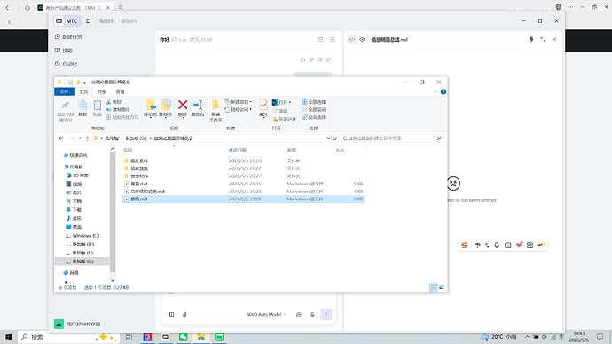Viewport: 612px width, 344px height.
Task: Open the recent locations dropdown arrow
Action: coord(80,138)
